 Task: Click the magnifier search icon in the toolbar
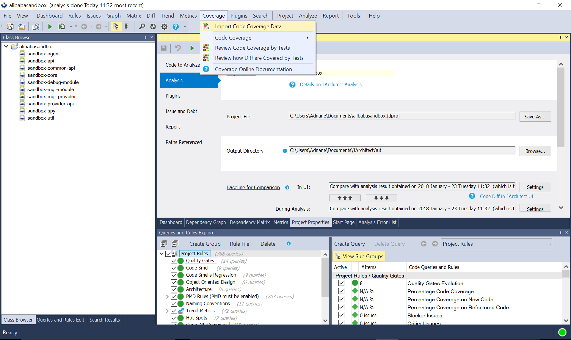pos(142,27)
